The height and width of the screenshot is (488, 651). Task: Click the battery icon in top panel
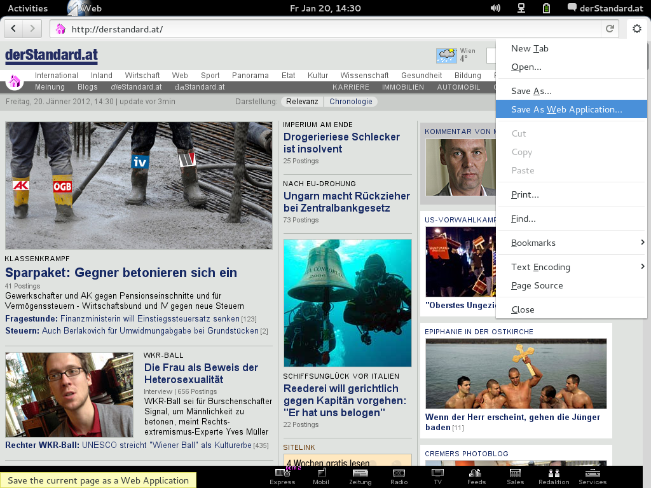[x=546, y=8]
